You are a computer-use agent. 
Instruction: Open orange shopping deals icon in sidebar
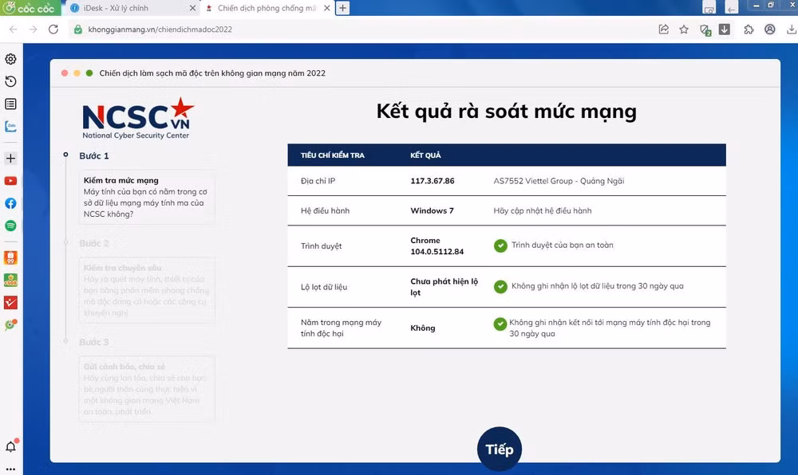[x=10, y=257]
